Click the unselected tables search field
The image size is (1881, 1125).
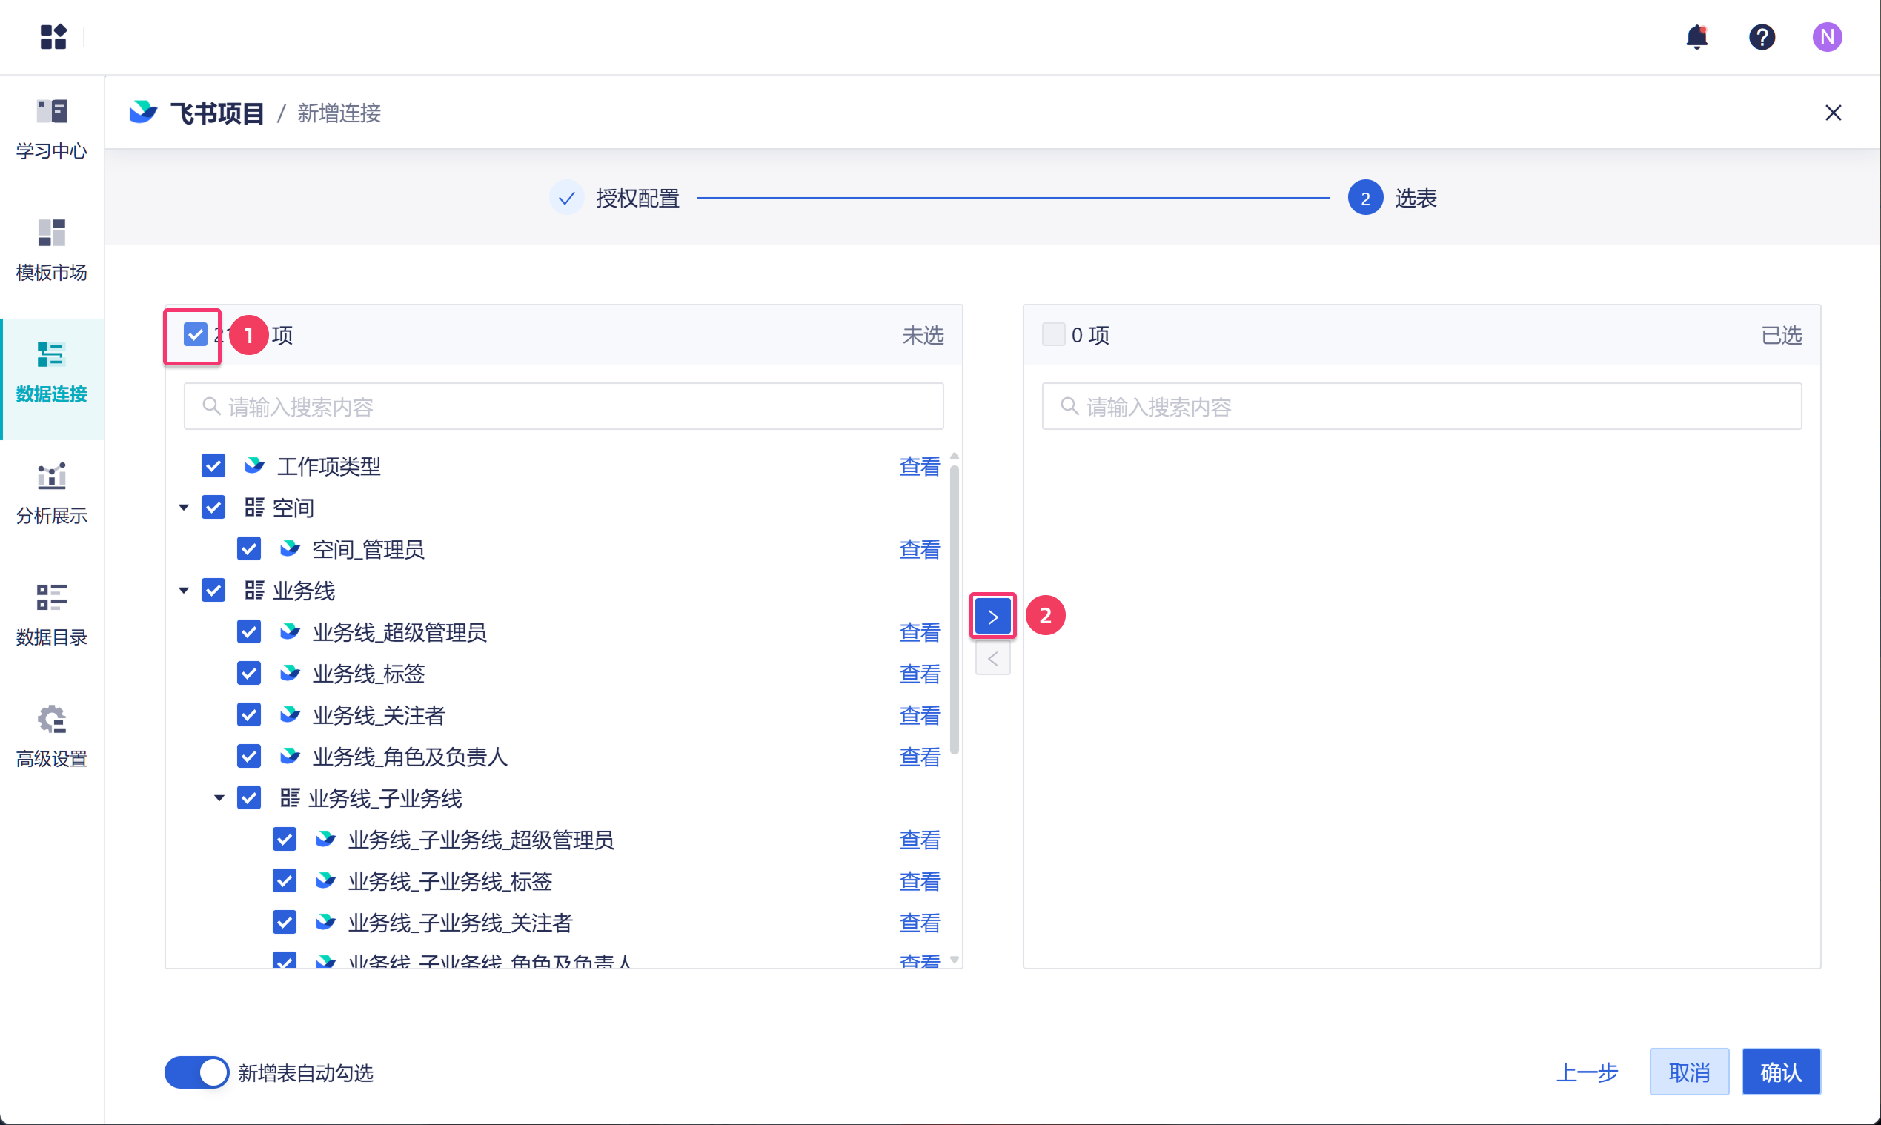click(x=563, y=407)
